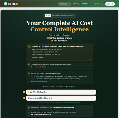Click 'AI Cost, Workflow & Governance Assessment' heading
The height and width of the screenshot is (118, 119).
pyautogui.click(x=46, y=73)
